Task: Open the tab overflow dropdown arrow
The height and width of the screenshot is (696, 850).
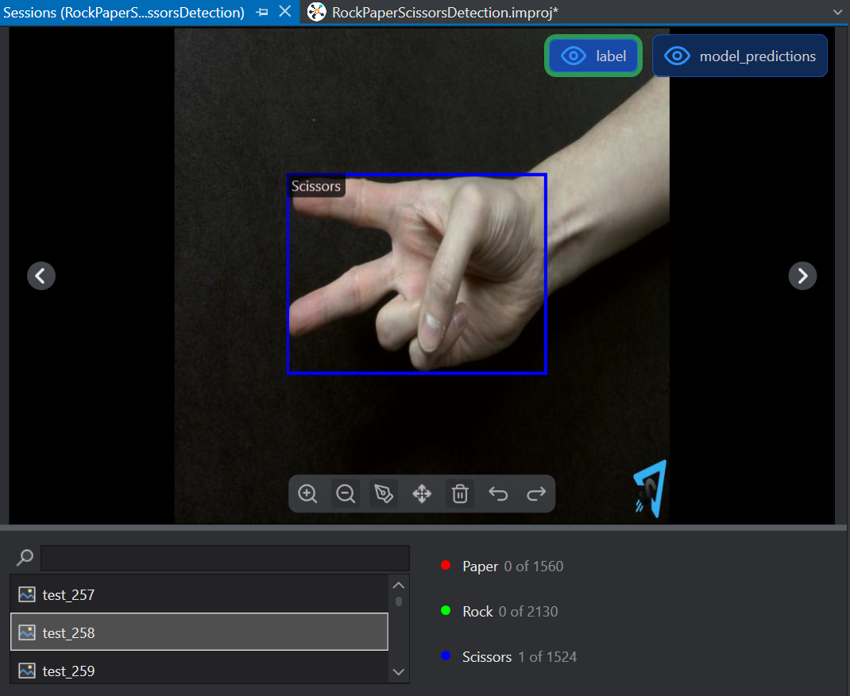Action: point(837,12)
